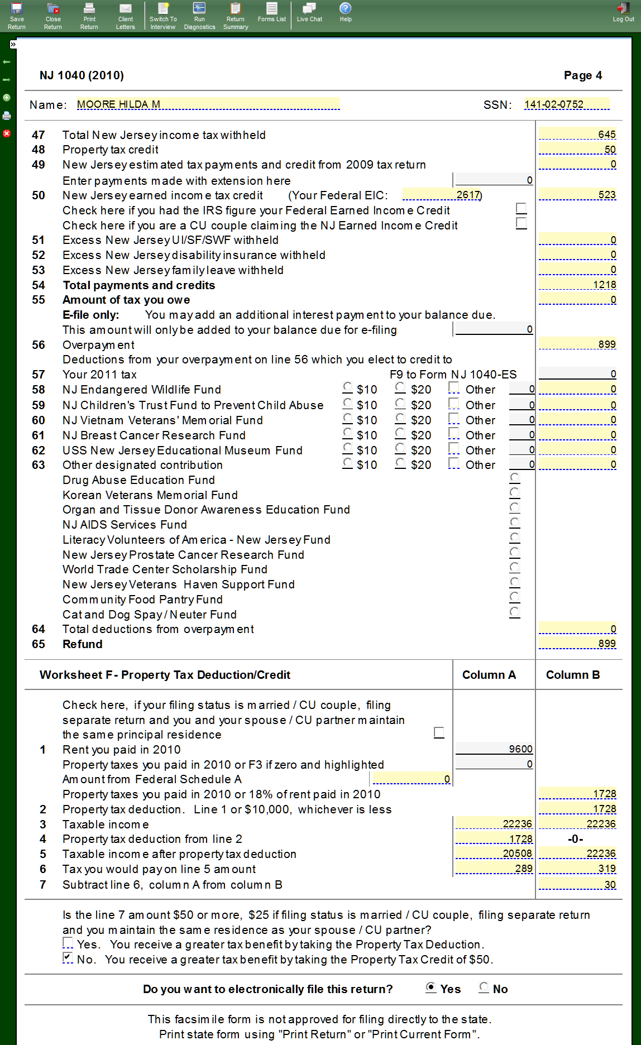Click the taxpayer Name field
The height and width of the screenshot is (1045, 641).
[x=208, y=104]
